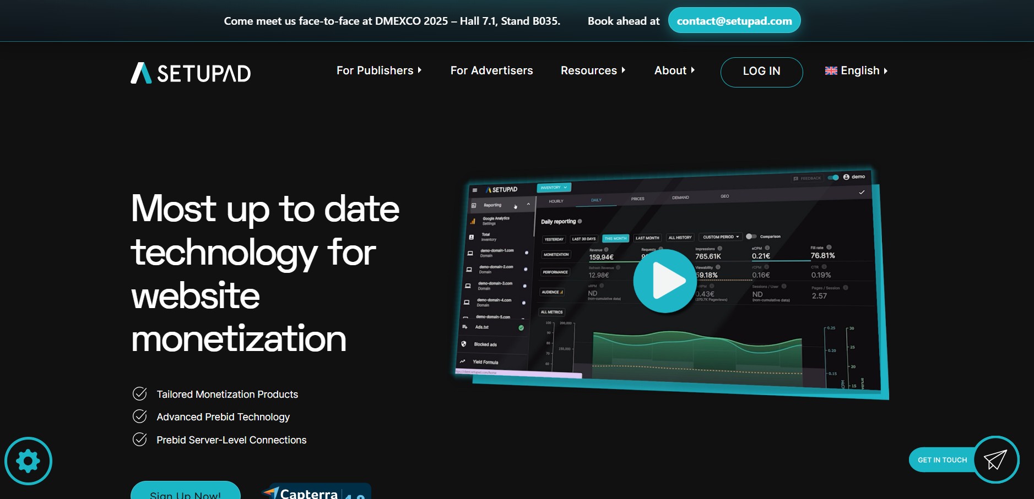This screenshot has width=1034, height=499.
Task: Click the Setupad logo
Action: point(190,72)
